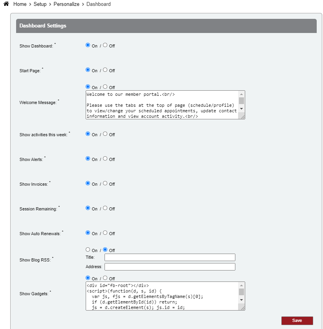
Task: Focus the Blog RSS Address field
Action: [170, 267]
